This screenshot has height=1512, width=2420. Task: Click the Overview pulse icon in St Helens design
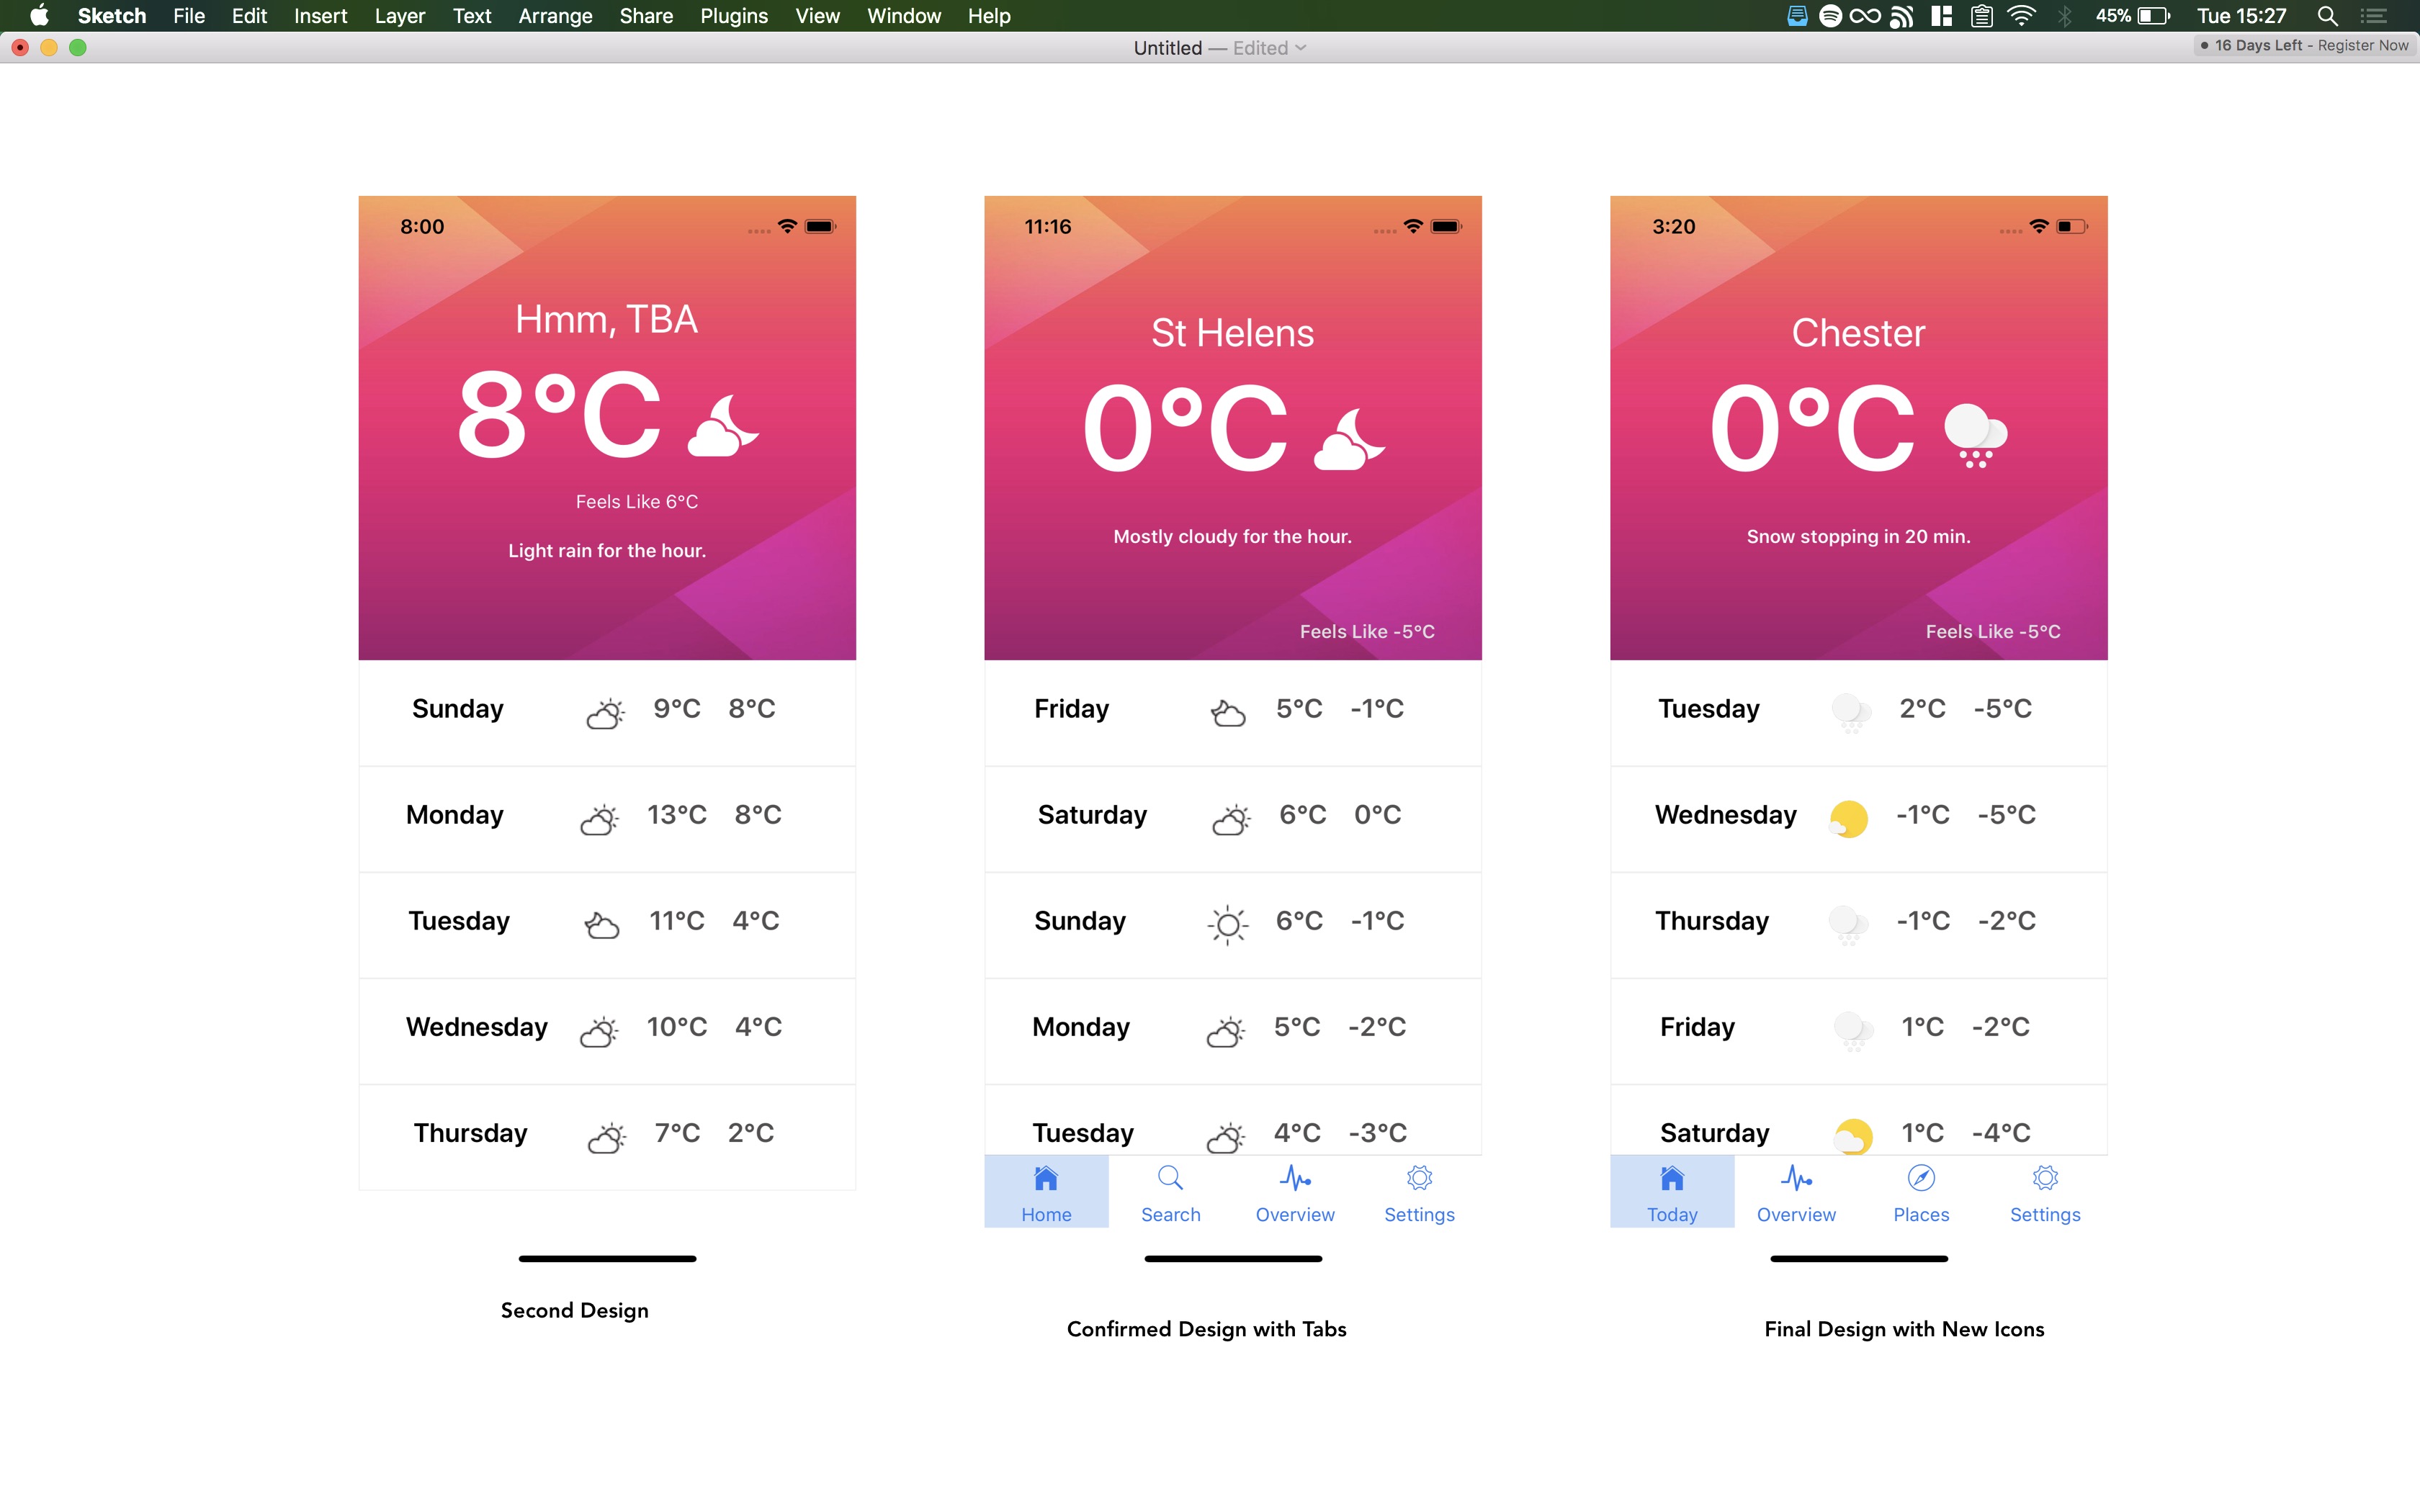point(1295,1179)
